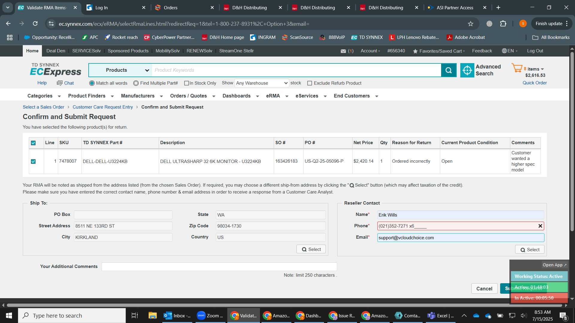Open the ScanSource bookmark
Screen dimensions: 575x323
point(297,37)
